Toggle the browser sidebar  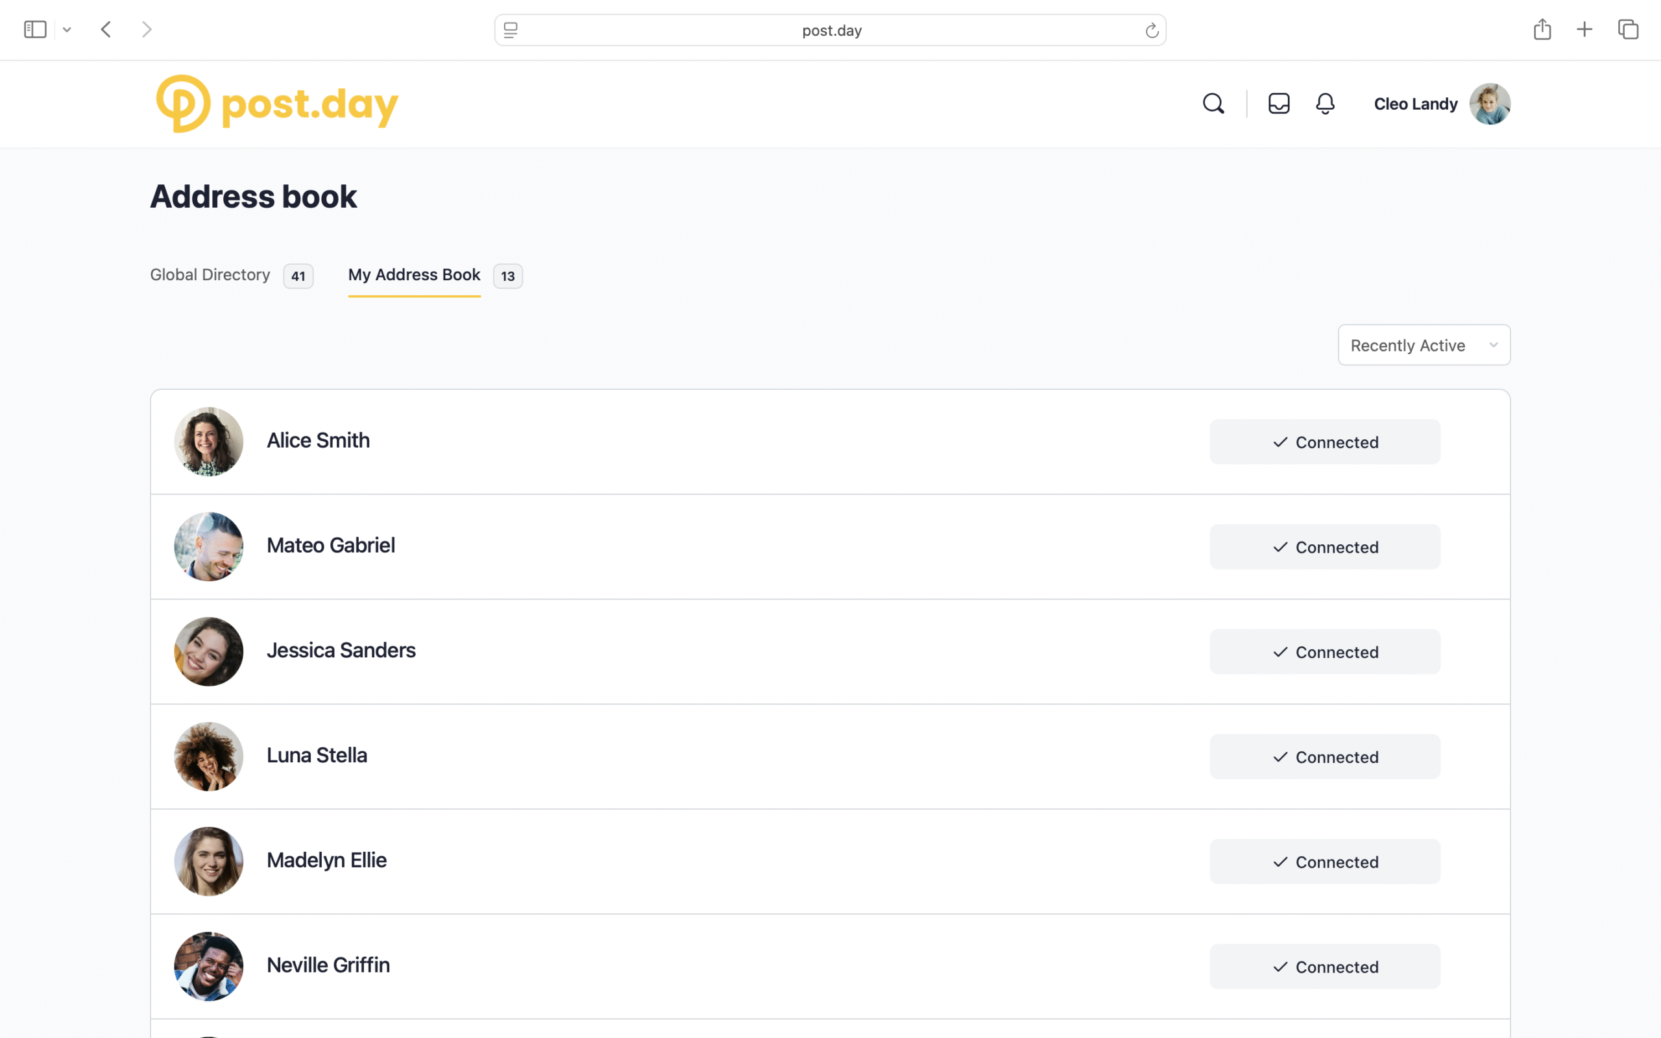(35, 30)
